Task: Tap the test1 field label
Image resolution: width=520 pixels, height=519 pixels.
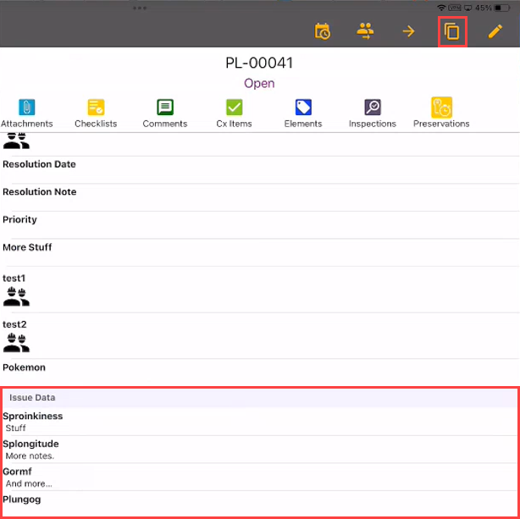Action: (x=14, y=279)
